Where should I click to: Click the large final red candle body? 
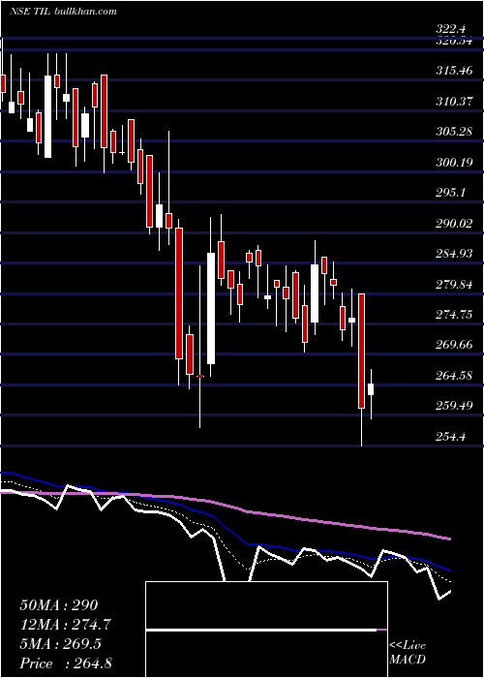click(361, 351)
